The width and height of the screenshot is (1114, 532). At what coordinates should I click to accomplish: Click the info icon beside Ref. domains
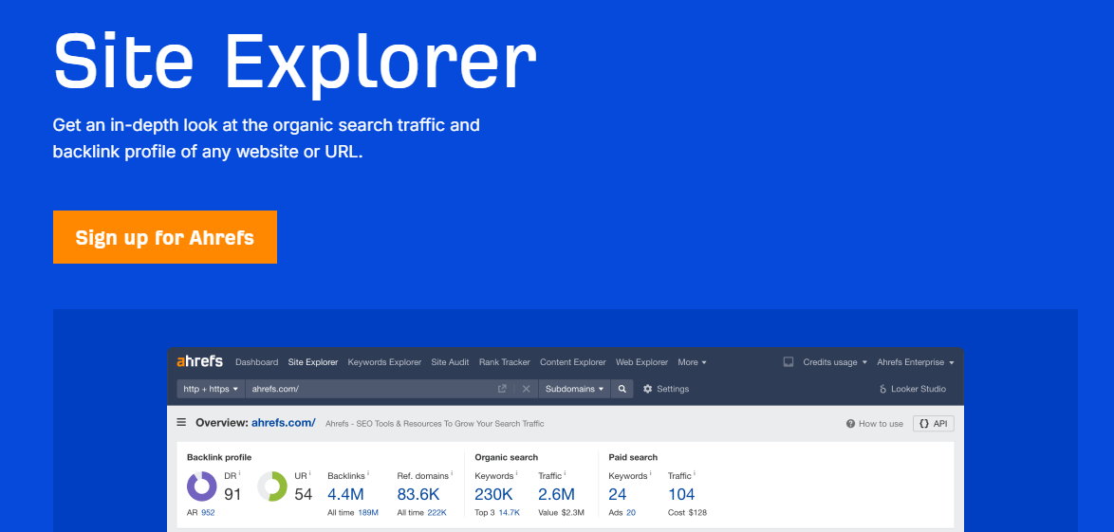[x=452, y=472]
